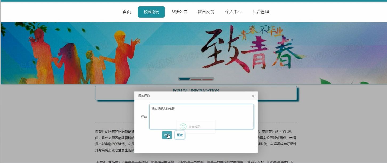
Task: Click the FORUM / INFORMATION heading
Action: [196, 91]
